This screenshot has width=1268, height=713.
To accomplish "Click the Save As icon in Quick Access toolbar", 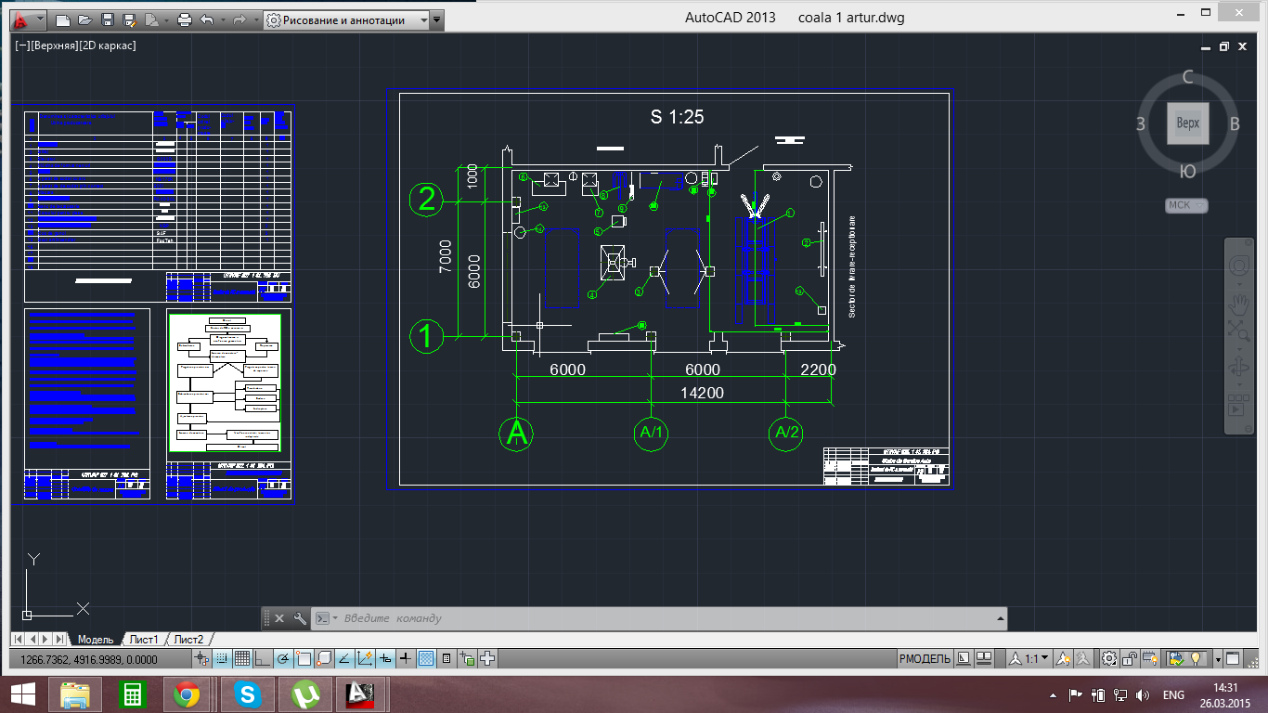I will [129, 19].
